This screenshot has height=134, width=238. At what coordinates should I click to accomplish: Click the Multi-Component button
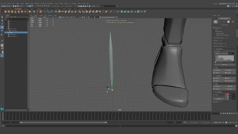pyautogui.click(x=224, y=19)
